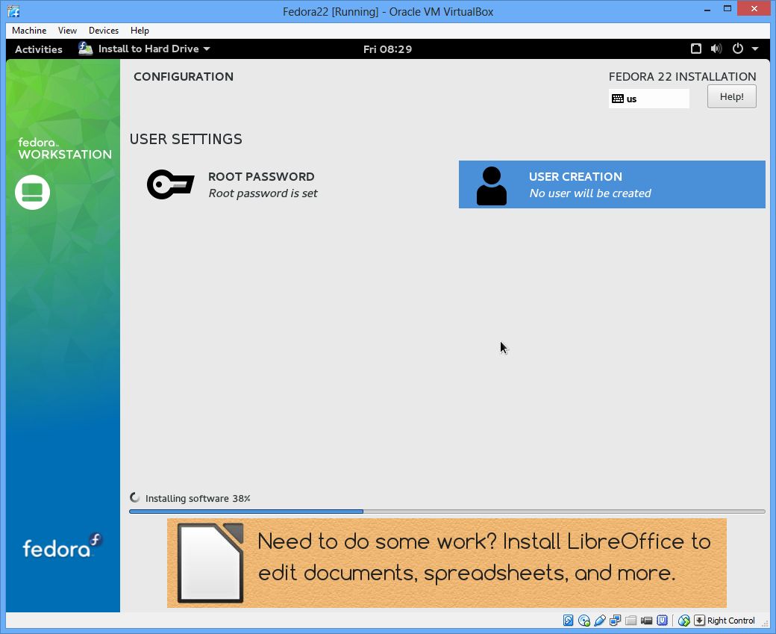Open the Root Password key icon

coord(170,184)
